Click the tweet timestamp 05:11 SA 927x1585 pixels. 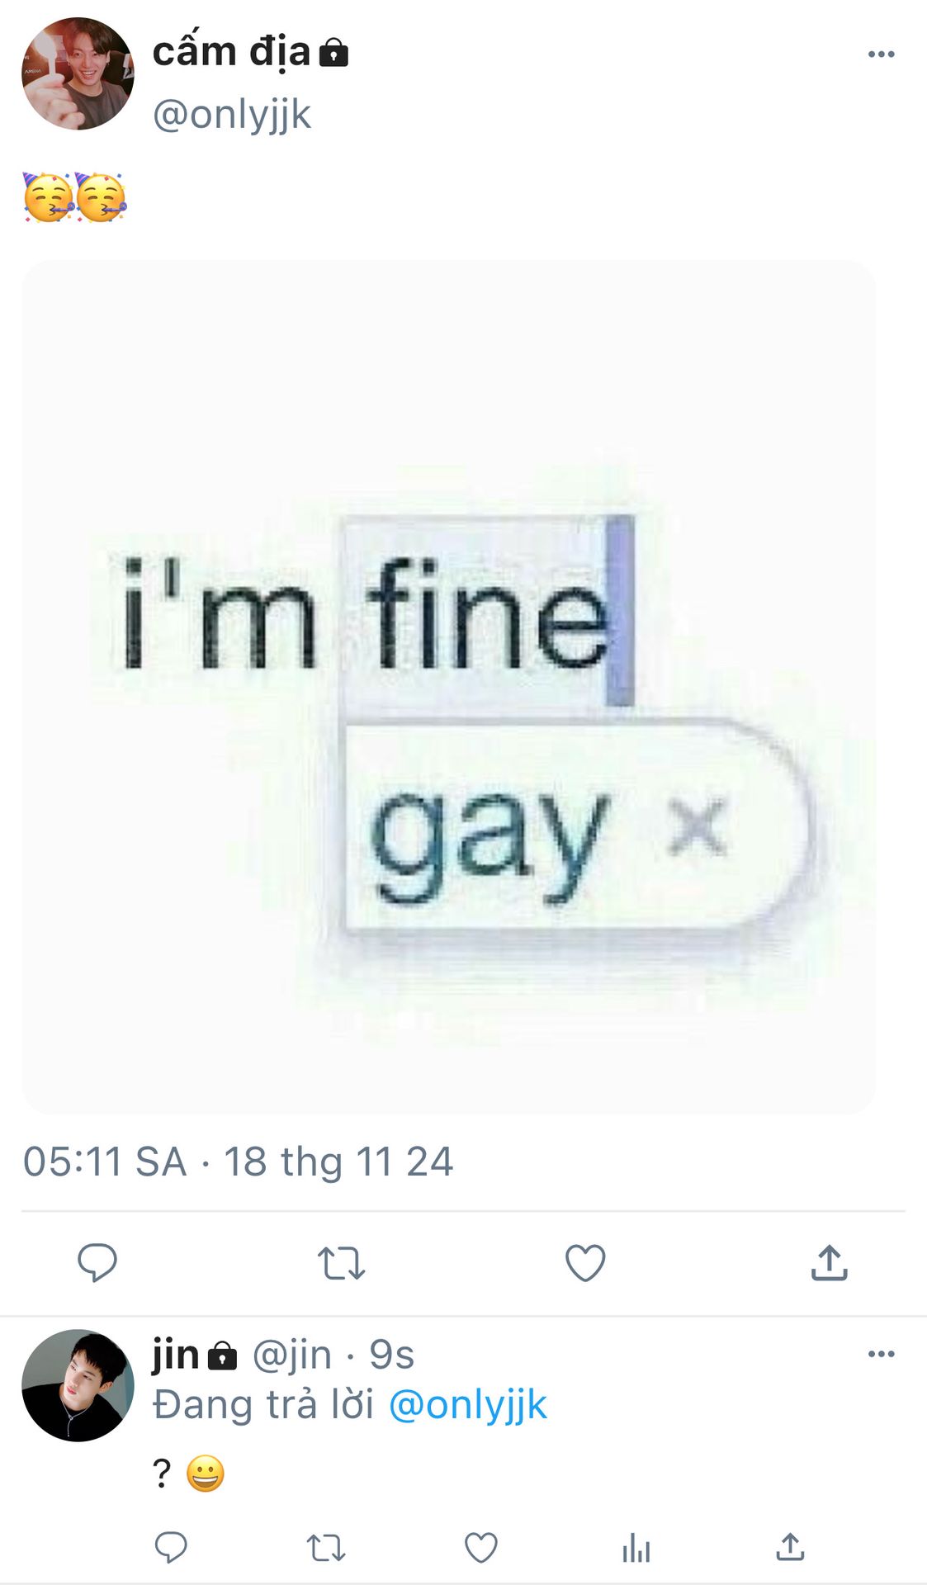tap(105, 1162)
